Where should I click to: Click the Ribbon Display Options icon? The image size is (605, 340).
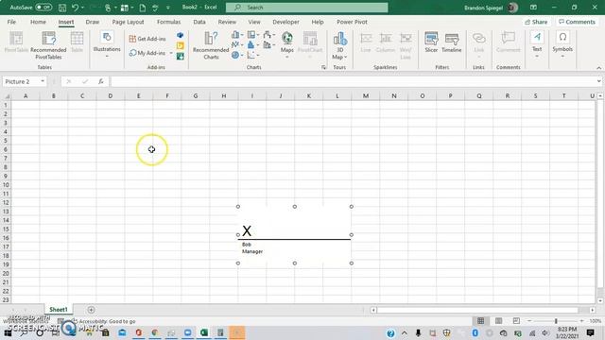pyautogui.click(x=533, y=8)
